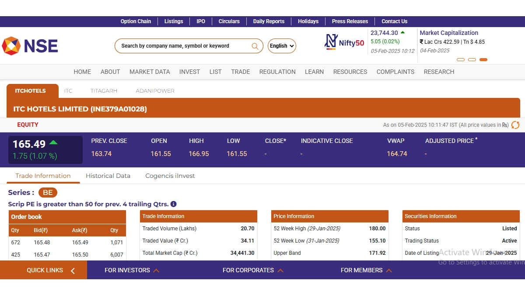Click the search magnifier icon

pos(255,46)
